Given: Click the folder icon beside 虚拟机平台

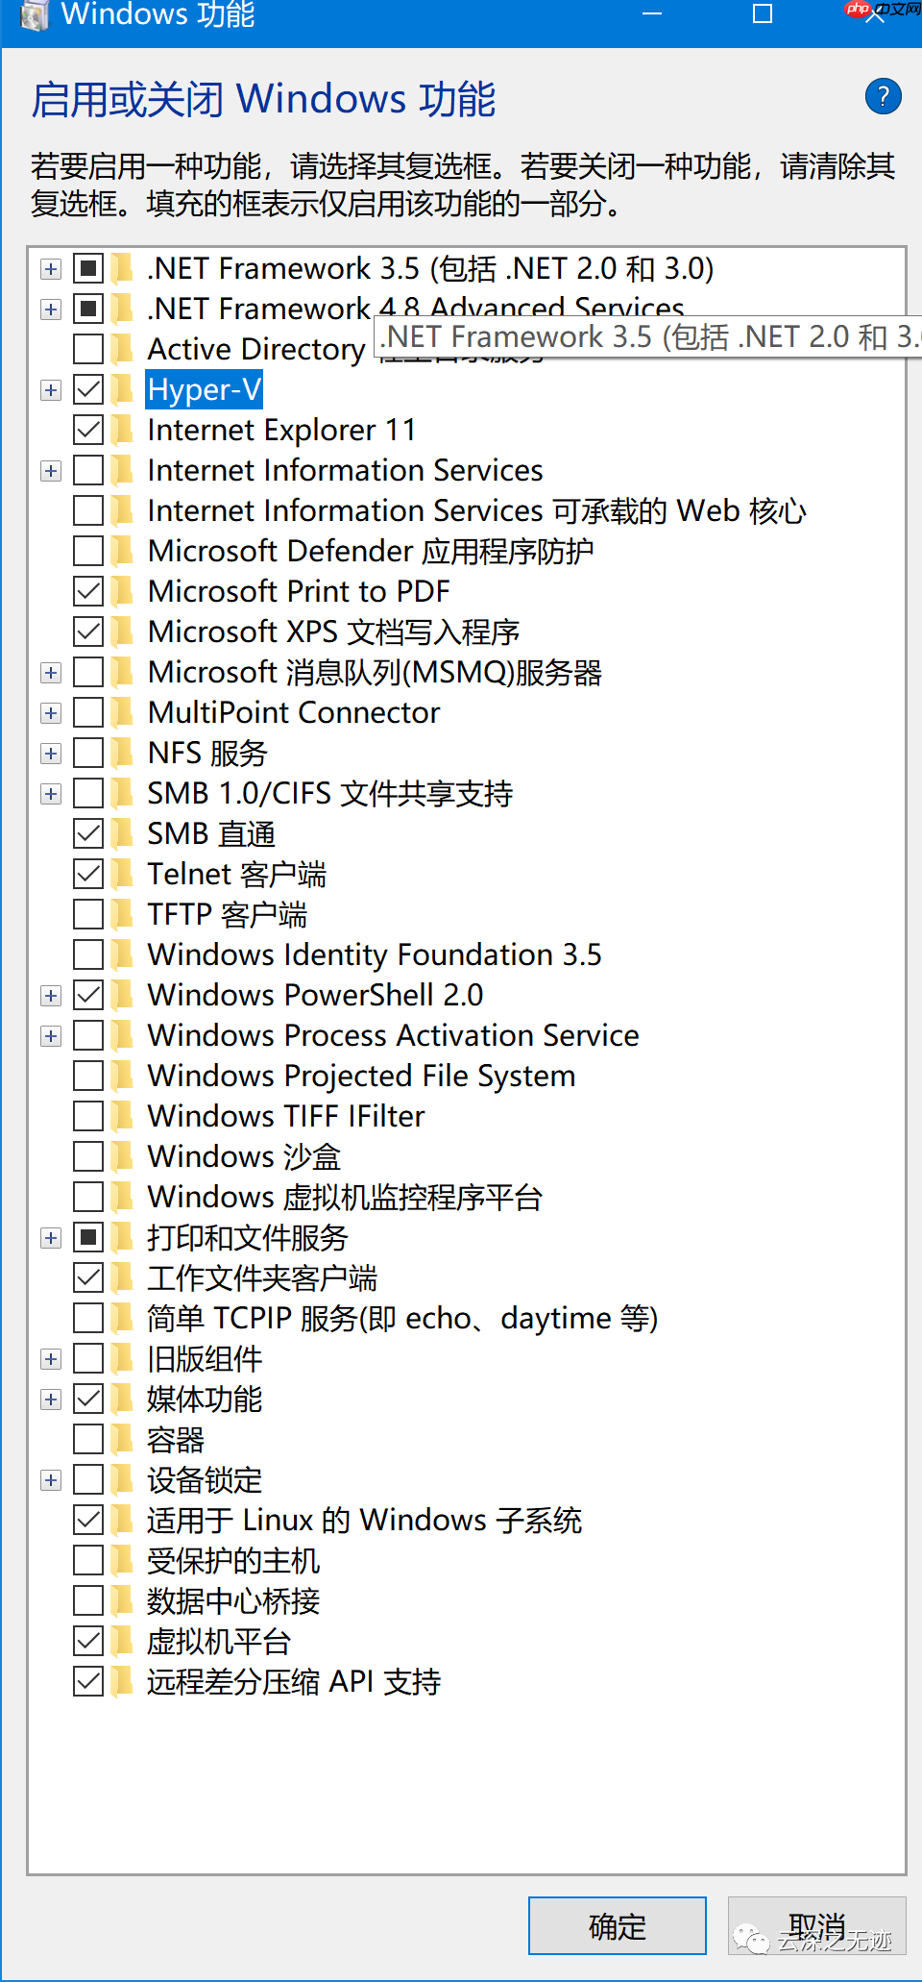Looking at the screenshot, I should 122,1641.
